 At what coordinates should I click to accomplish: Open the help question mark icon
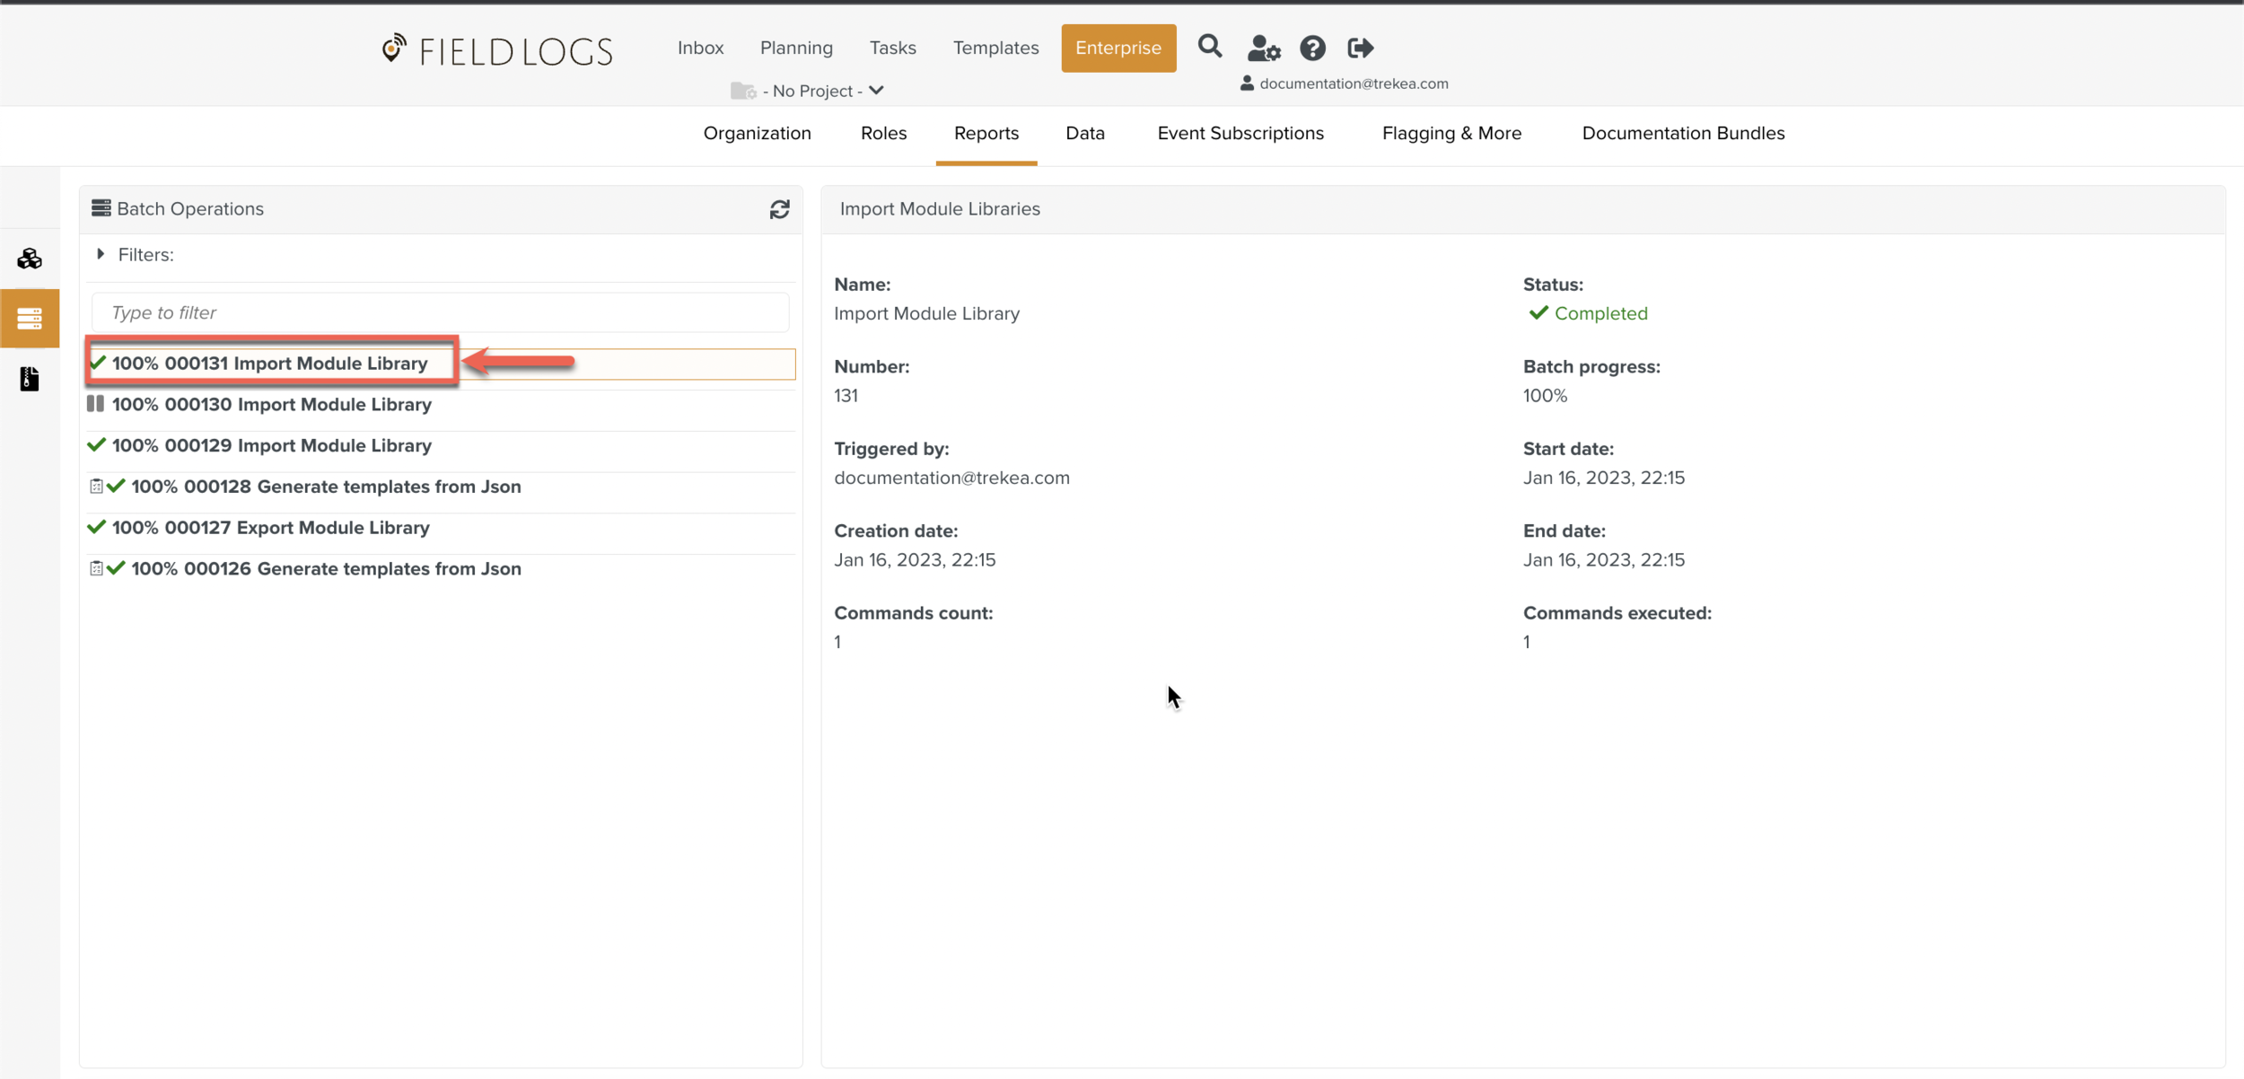pos(1311,48)
